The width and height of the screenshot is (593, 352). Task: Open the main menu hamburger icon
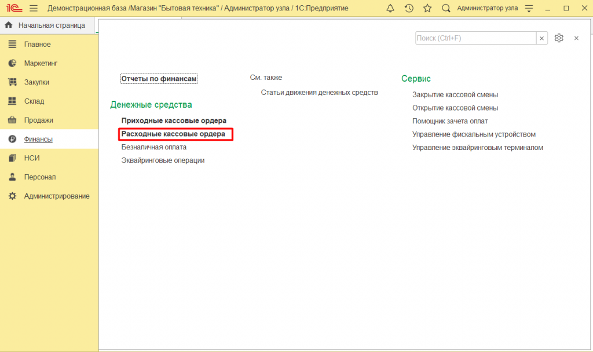point(34,8)
